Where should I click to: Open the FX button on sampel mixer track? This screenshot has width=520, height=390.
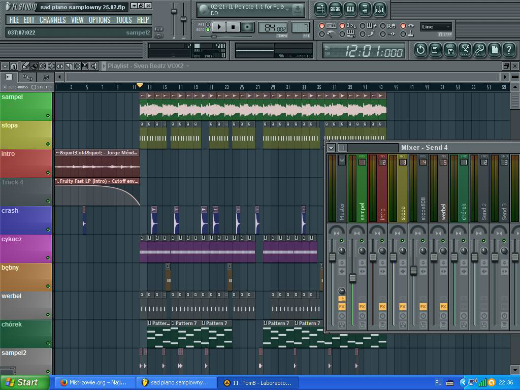pyautogui.click(x=362, y=307)
